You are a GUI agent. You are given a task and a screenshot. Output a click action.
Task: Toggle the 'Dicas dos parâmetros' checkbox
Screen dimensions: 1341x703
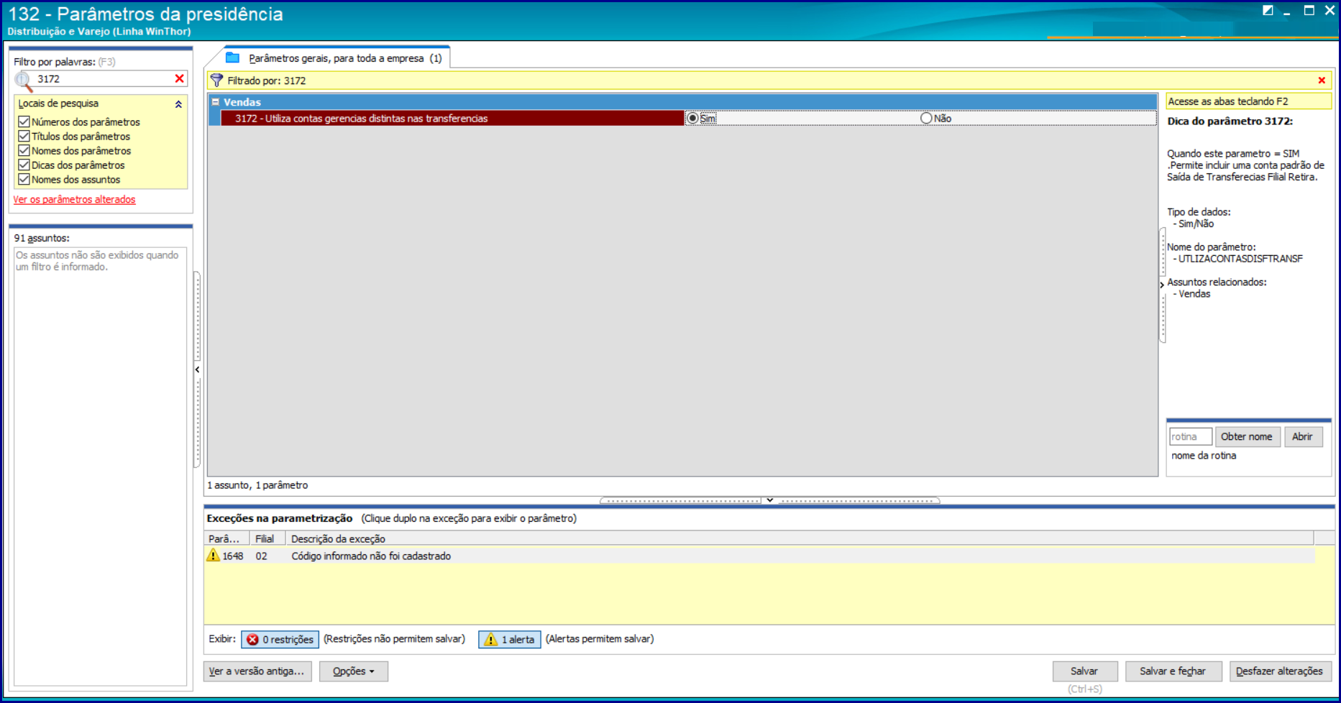tap(24, 165)
